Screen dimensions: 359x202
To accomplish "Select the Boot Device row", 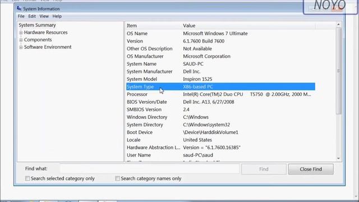I will click(220, 132).
